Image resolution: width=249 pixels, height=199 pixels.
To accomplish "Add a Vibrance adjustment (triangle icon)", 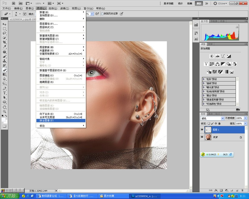I will point(206,64).
